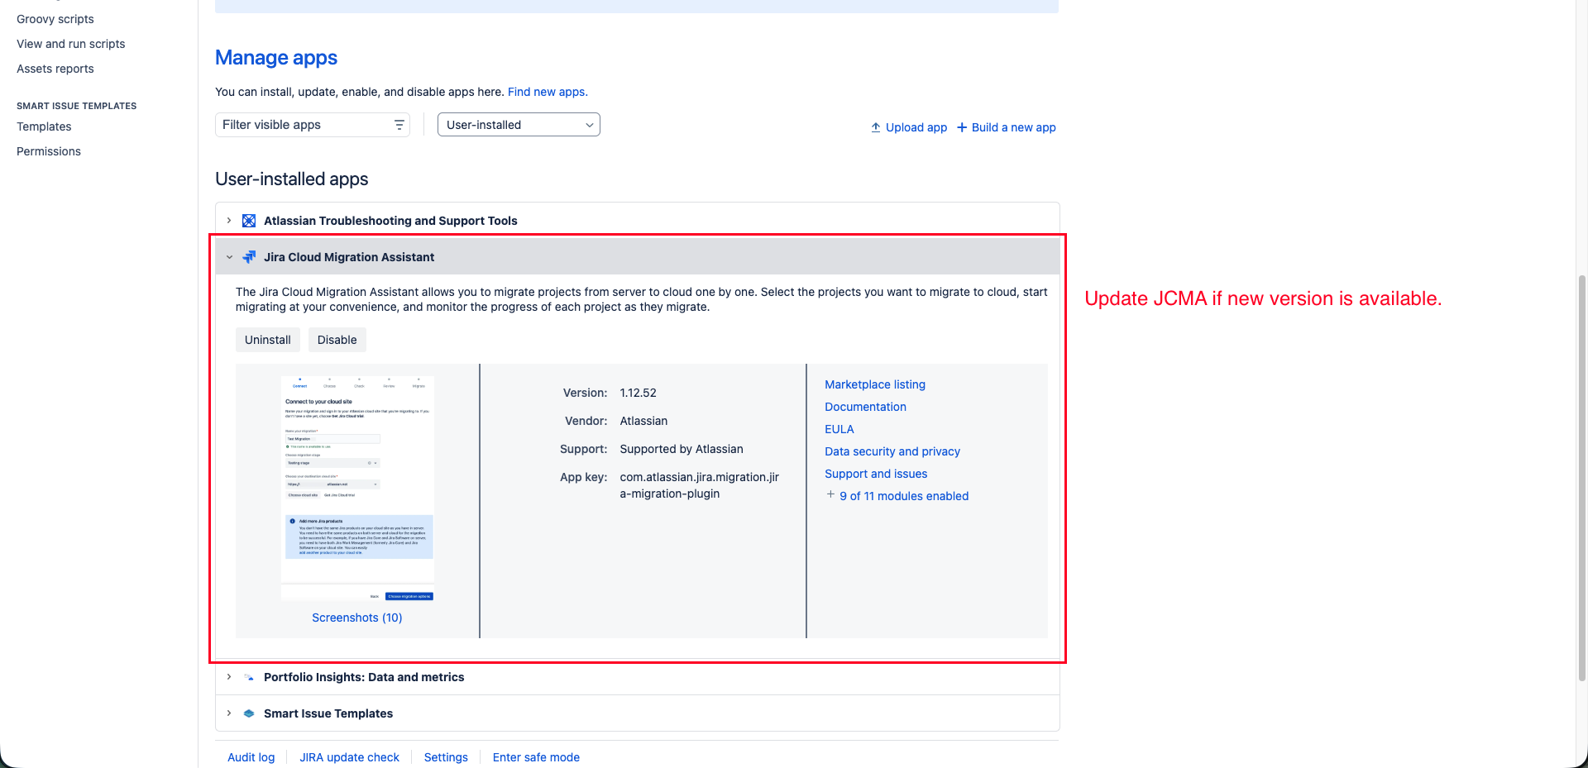
Task: Click the Upload app link
Action: (916, 127)
